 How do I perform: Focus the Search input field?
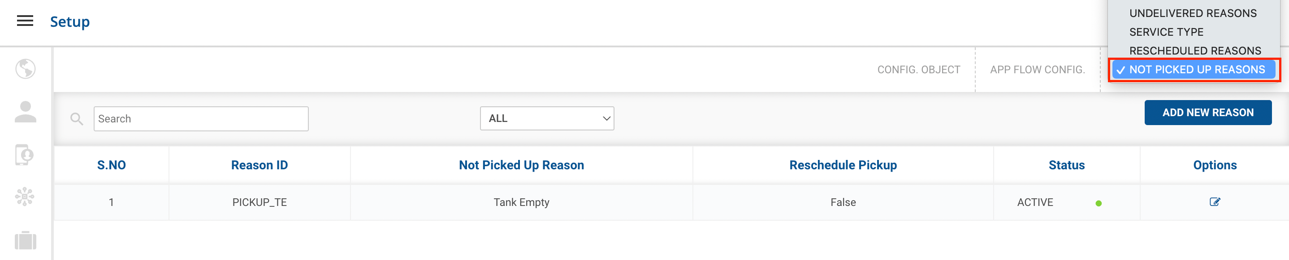tap(201, 119)
